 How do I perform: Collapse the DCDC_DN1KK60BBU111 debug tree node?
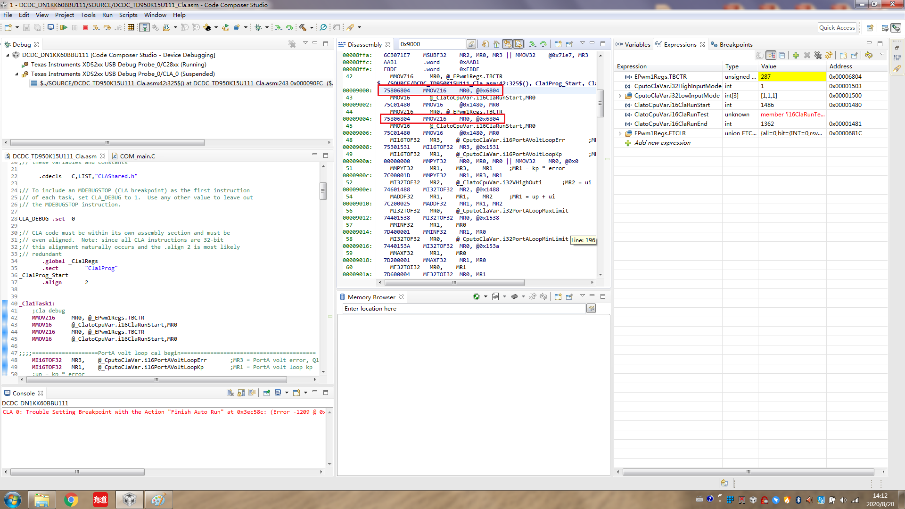click(8, 55)
